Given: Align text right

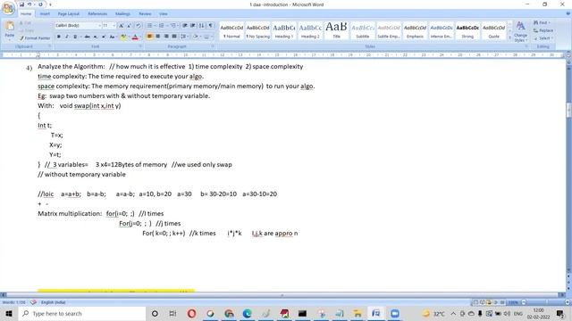Looking at the screenshot, I should point(166,37).
